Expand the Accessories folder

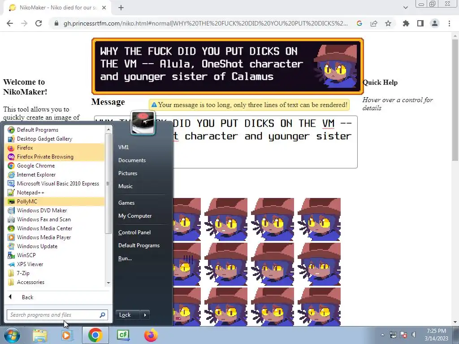(54, 282)
